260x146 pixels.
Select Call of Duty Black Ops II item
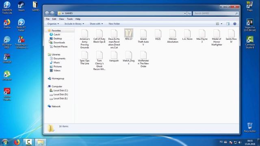pos(99,36)
